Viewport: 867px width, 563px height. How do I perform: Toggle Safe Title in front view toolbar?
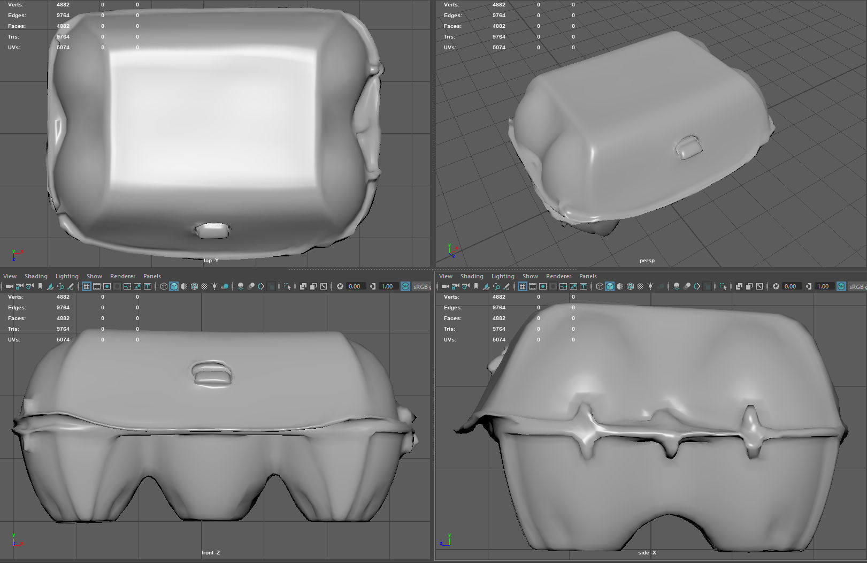point(148,286)
